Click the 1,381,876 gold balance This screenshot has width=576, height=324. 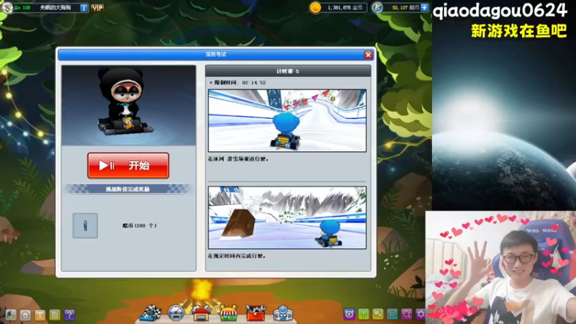click(x=339, y=8)
